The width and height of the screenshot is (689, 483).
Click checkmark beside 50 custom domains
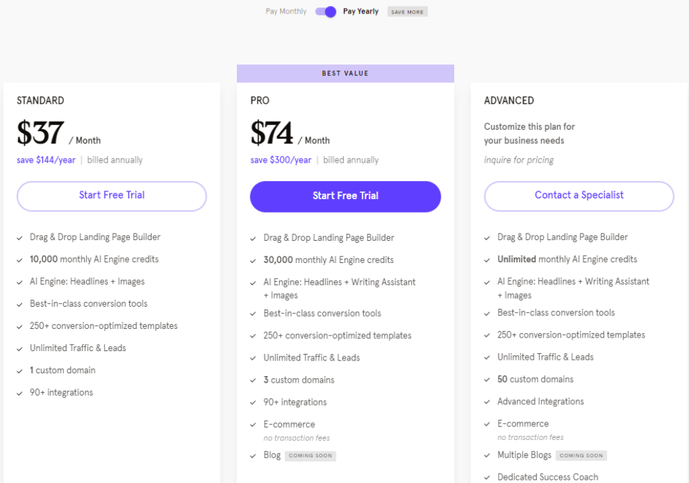(x=486, y=379)
